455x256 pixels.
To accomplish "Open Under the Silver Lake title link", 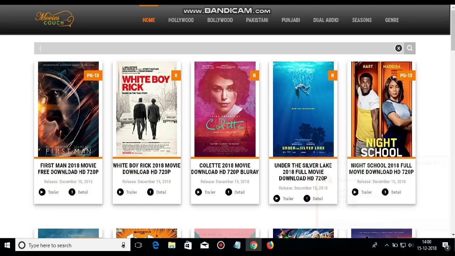I will click(303, 172).
